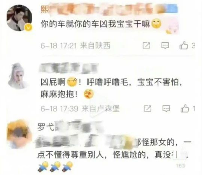Open the username beginning with 熙
Image resolution: width=202 pixels, height=175 pixels.
coord(109,9)
